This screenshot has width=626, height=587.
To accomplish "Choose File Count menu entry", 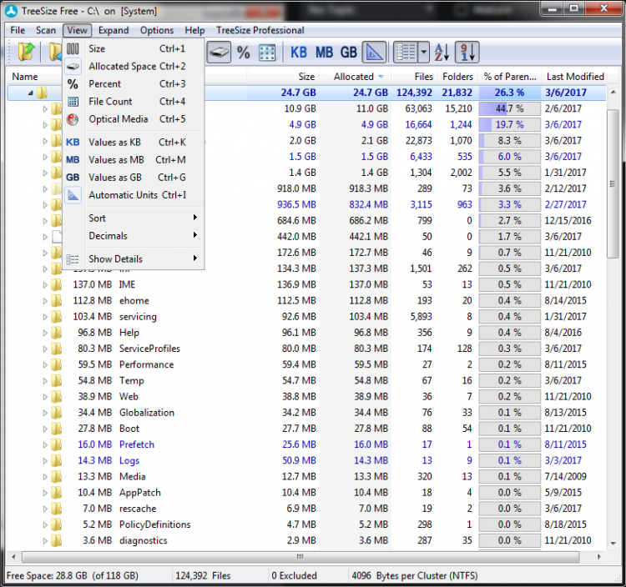I will pyautogui.click(x=134, y=101).
